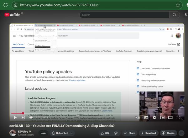This screenshot has height=138, width=188.
Task: Click the site security lock icon
Action: tap(16, 5)
